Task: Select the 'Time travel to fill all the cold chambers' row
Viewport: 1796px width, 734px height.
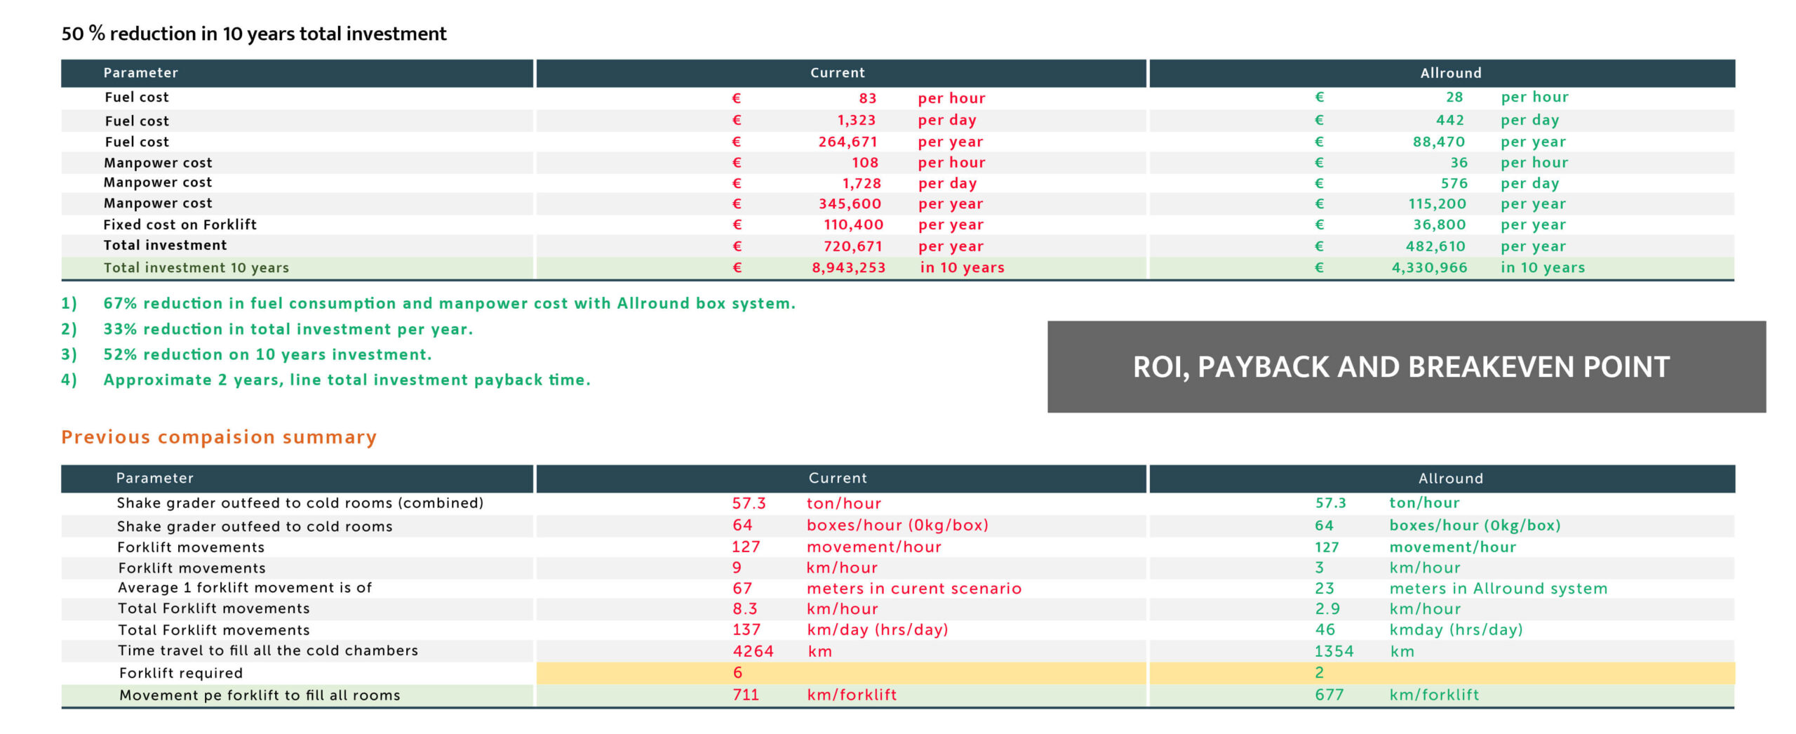Action: coord(267,650)
